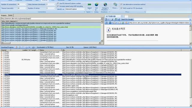Click the green Speed arrows icon
This screenshot has width=192, height=108.
(x=89, y=4)
